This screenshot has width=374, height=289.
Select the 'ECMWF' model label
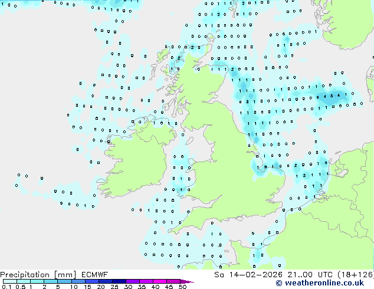pyautogui.click(x=95, y=275)
